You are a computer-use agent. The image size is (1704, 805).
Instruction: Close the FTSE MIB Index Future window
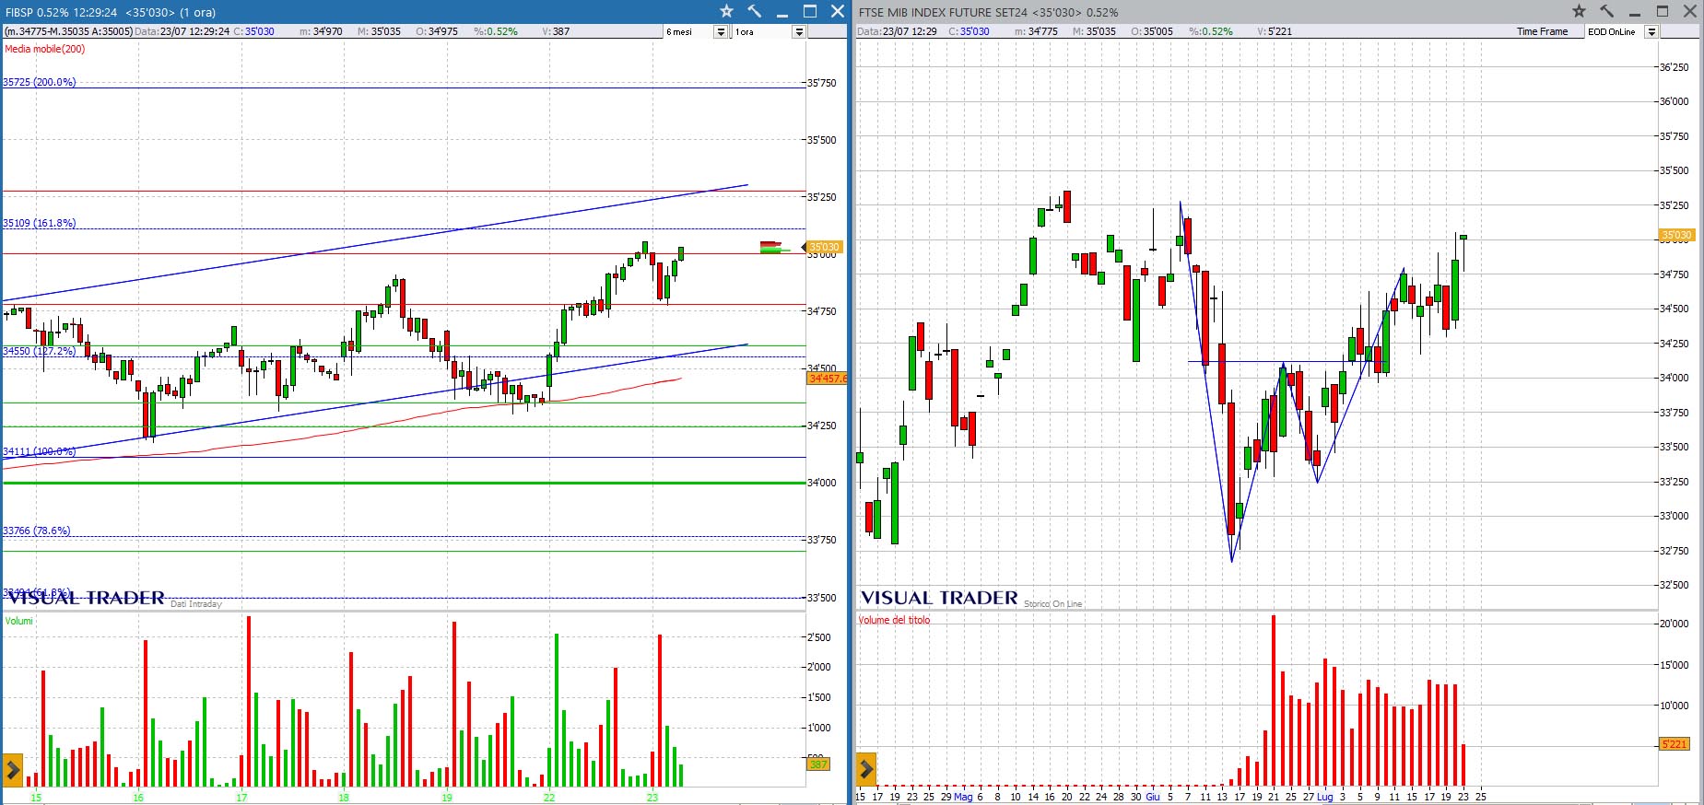[1690, 11]
